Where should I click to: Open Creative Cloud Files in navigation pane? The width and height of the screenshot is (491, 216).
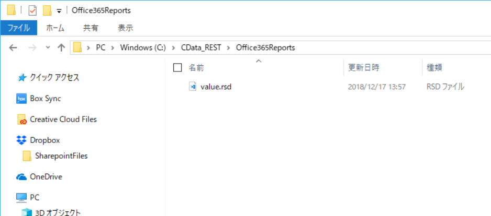click(63, 119)
